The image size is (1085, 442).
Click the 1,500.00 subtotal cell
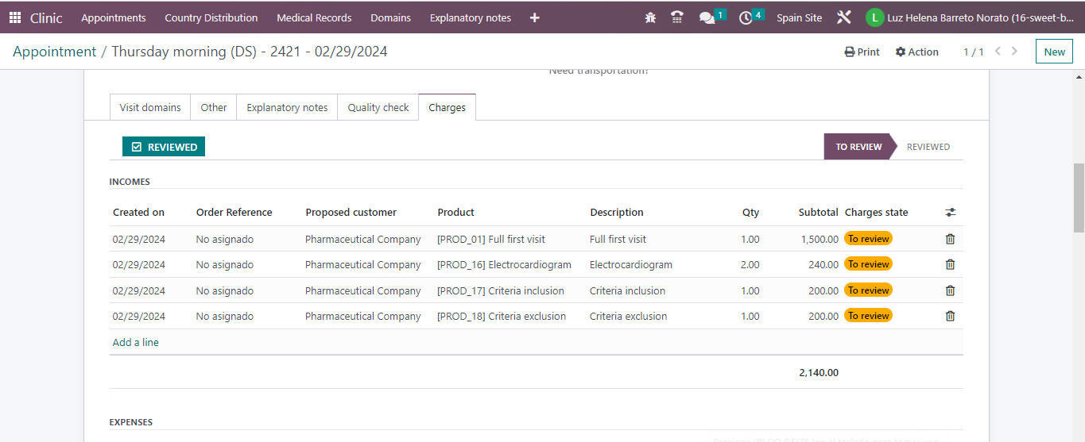(820, 239)
